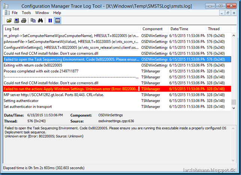Open the File menu

[x=15, y=13]
